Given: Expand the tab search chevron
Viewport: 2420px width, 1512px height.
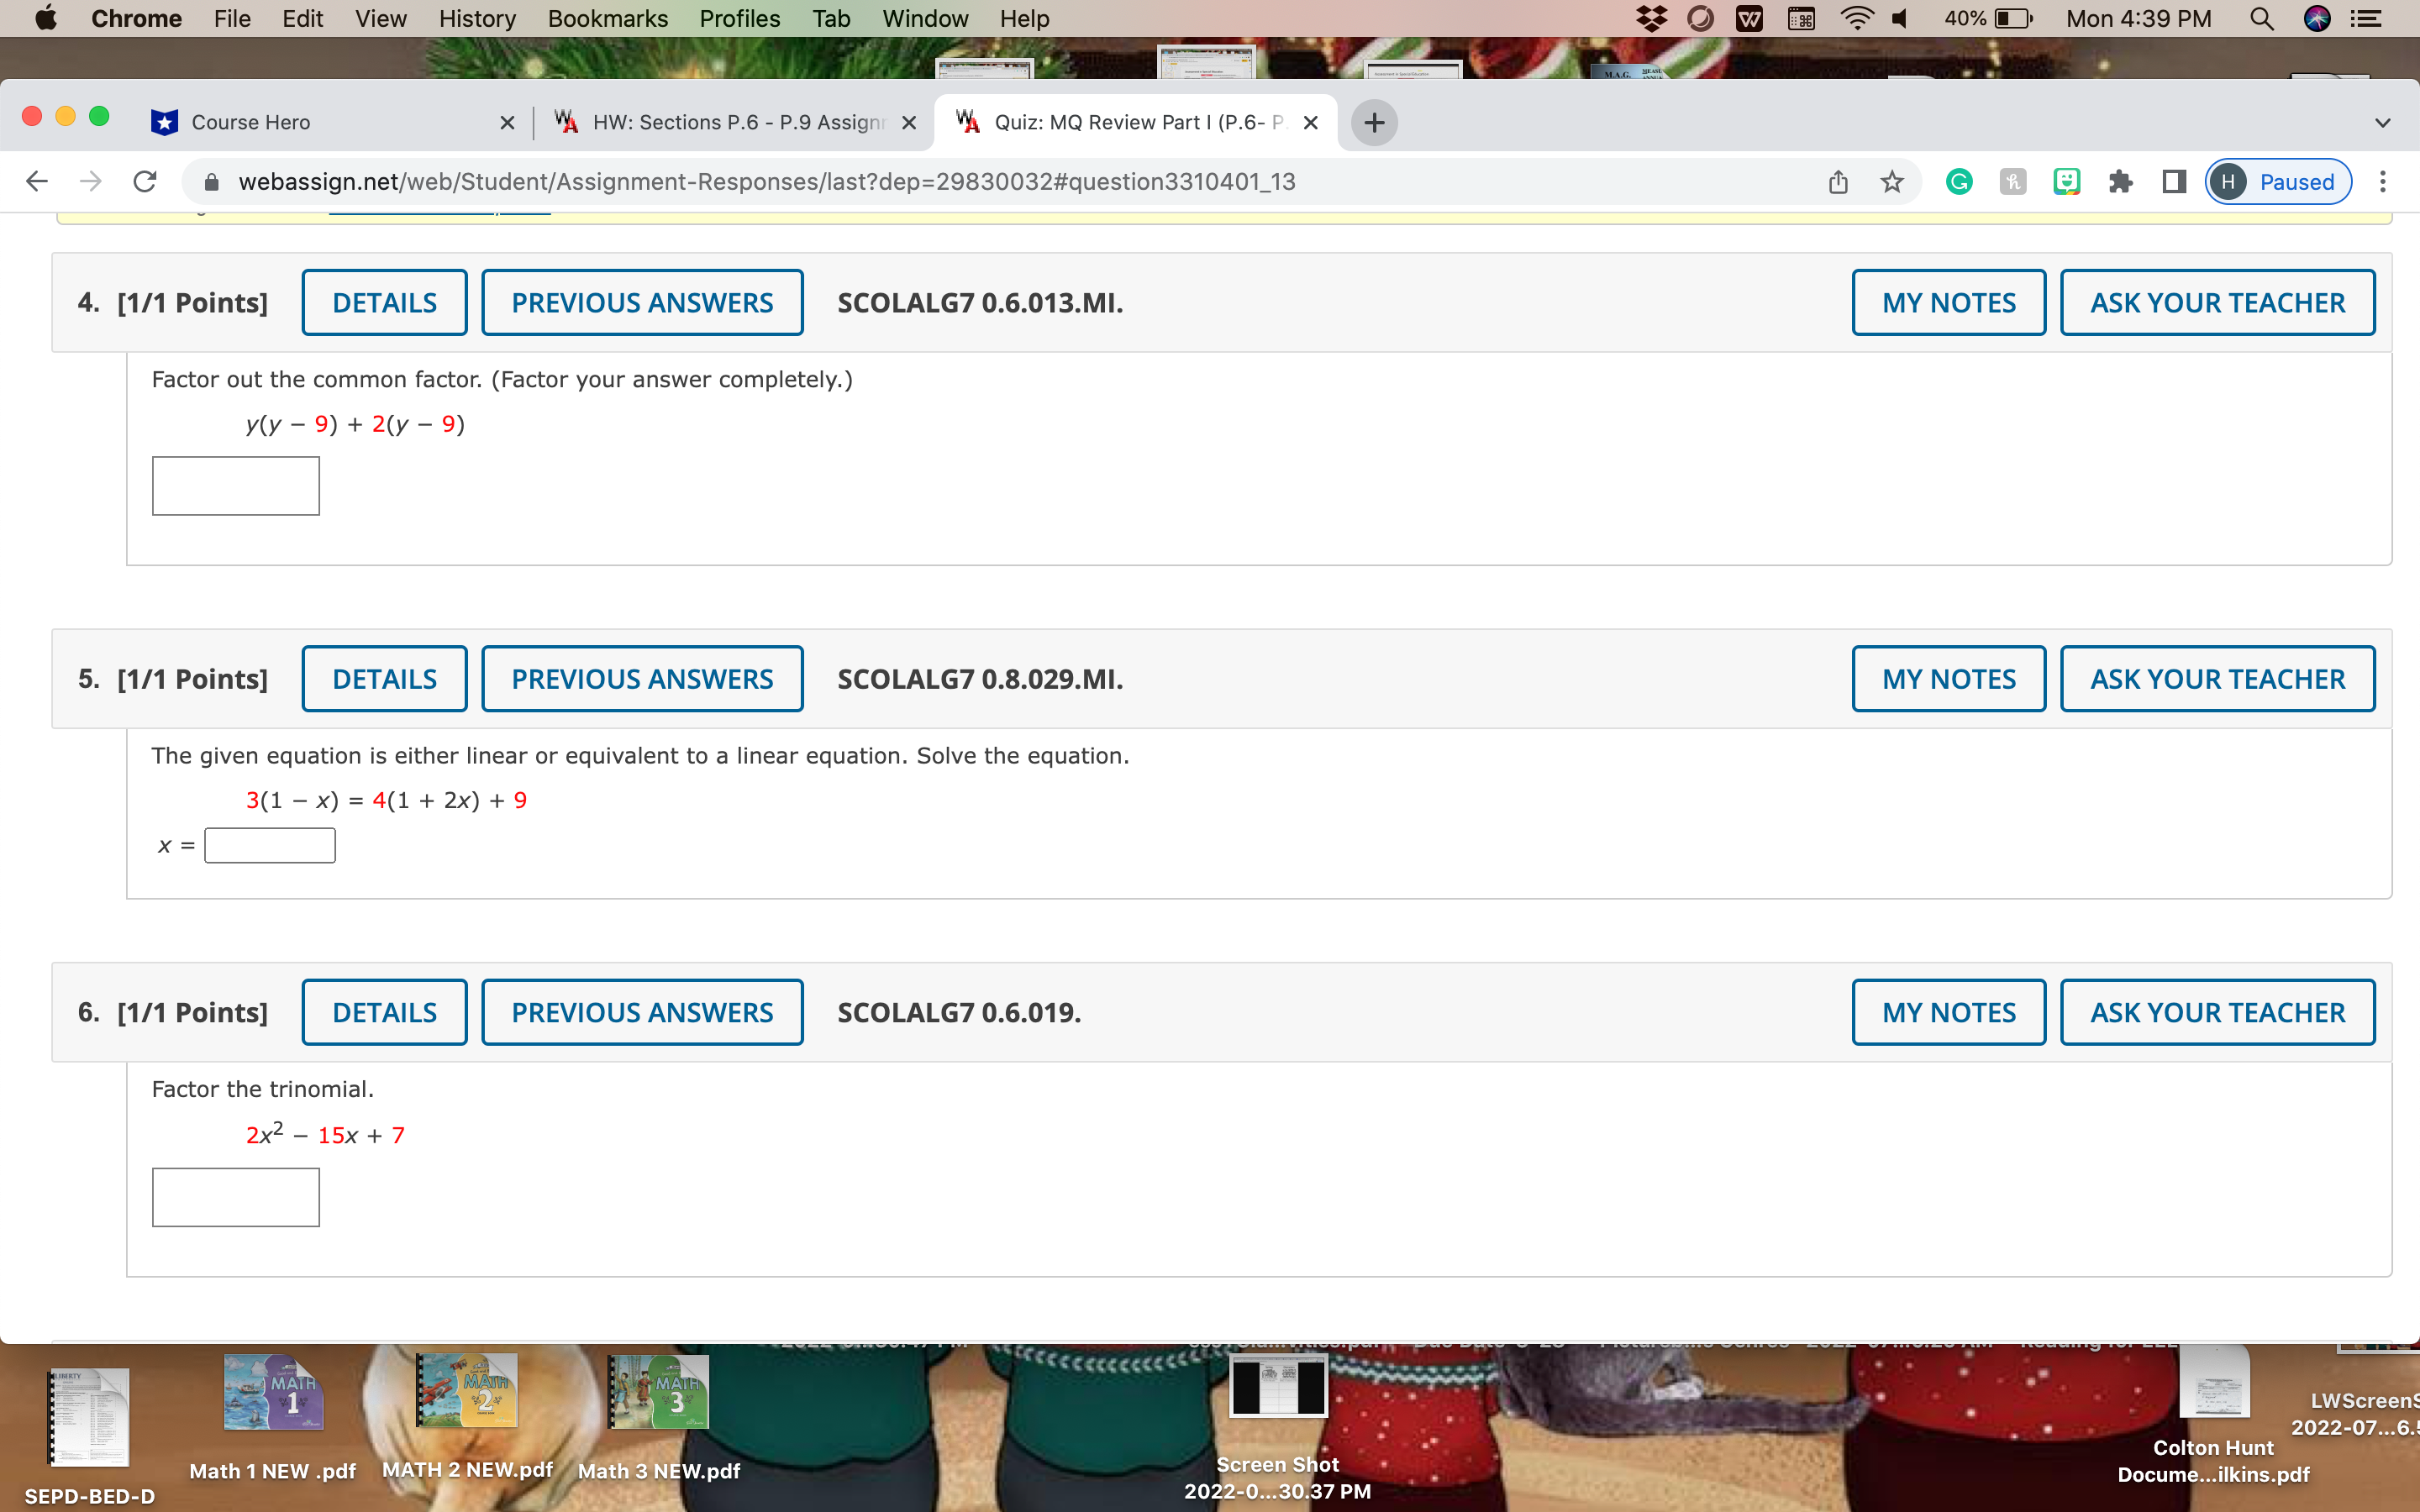Looking at the screenshot, I should coord(2383,122).
